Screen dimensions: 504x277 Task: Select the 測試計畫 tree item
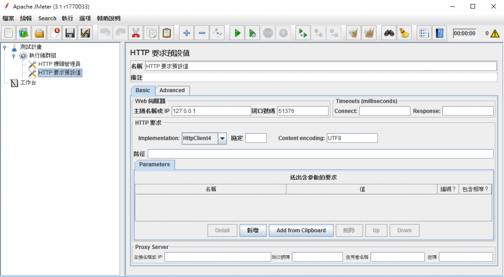tap(31, 47)
